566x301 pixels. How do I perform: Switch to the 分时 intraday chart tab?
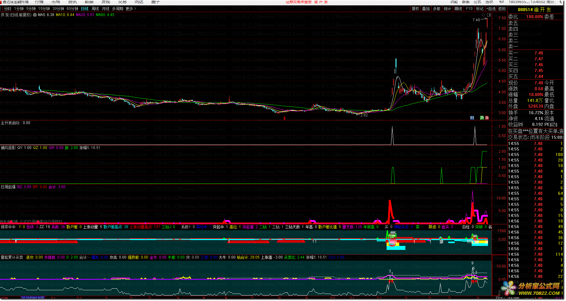[7, 9]
